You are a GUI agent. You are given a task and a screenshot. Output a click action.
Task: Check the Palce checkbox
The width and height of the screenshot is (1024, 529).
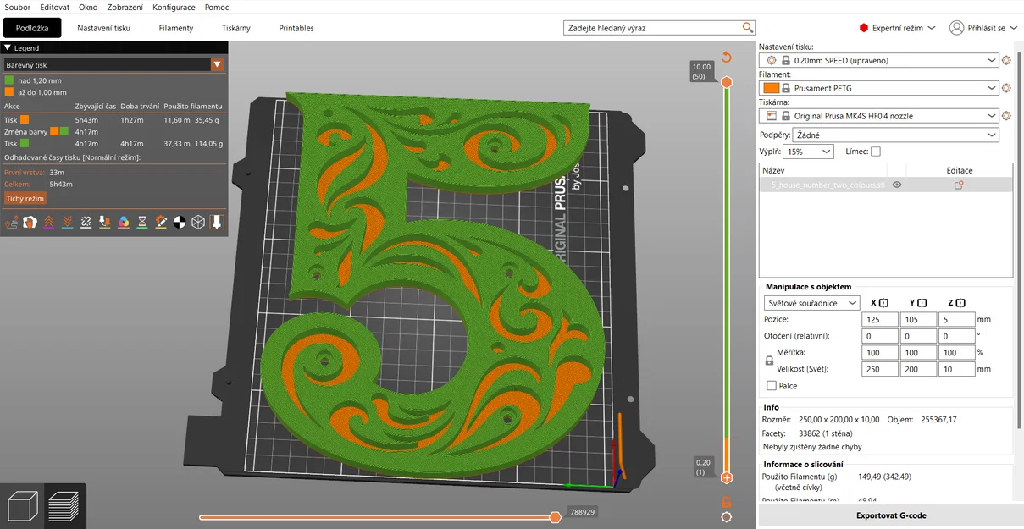pyautogui.click(x=771, y=386)
